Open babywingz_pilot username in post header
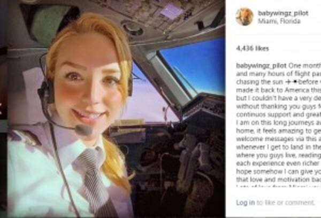 click(282, 13)
